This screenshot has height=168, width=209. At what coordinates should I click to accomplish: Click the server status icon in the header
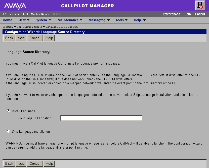tap(200, 5)
